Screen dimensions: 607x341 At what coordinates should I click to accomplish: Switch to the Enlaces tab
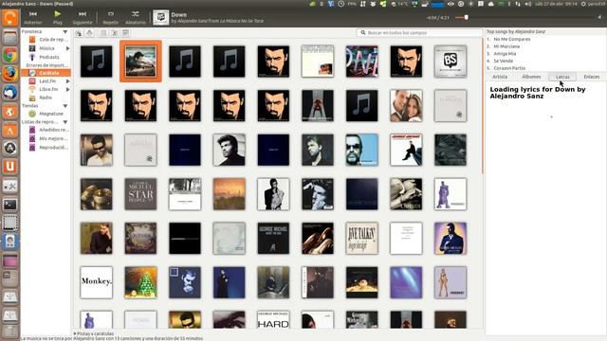click(591, 77)
